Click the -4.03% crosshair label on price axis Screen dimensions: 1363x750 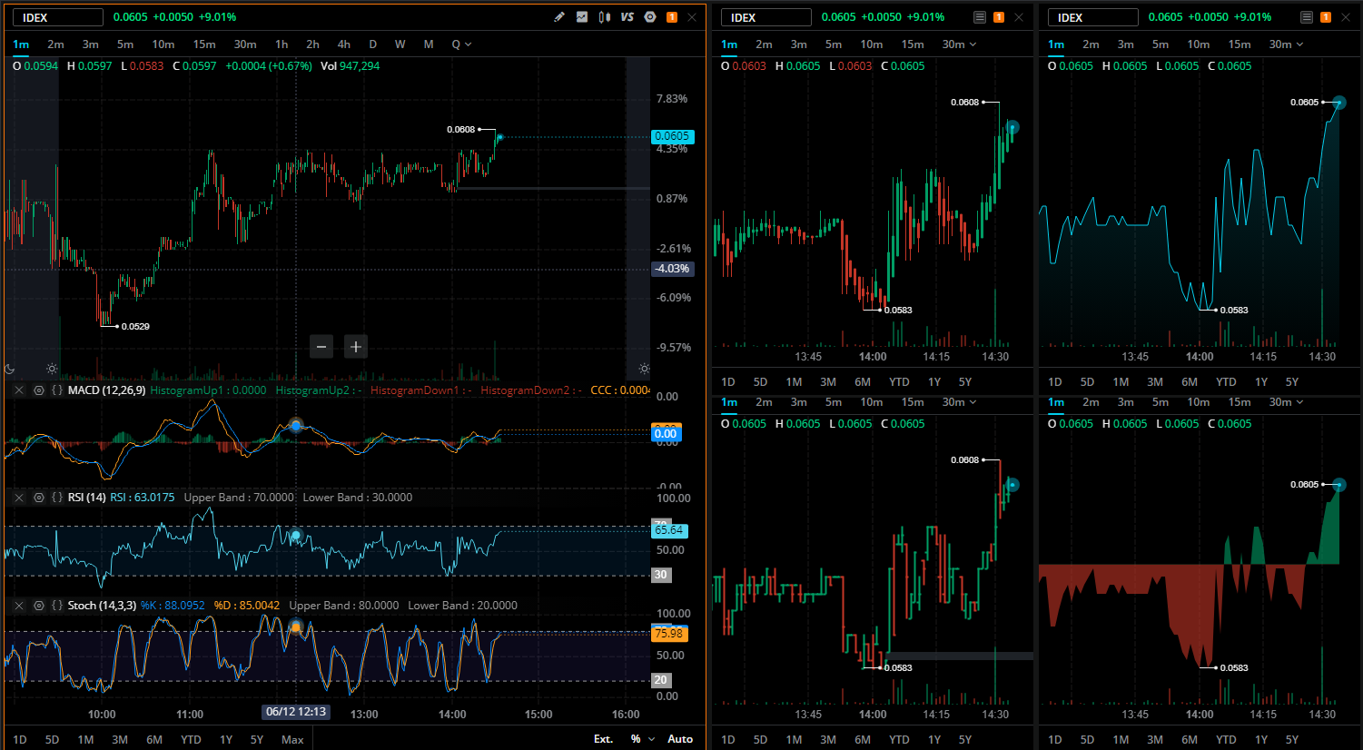[673, 269]
